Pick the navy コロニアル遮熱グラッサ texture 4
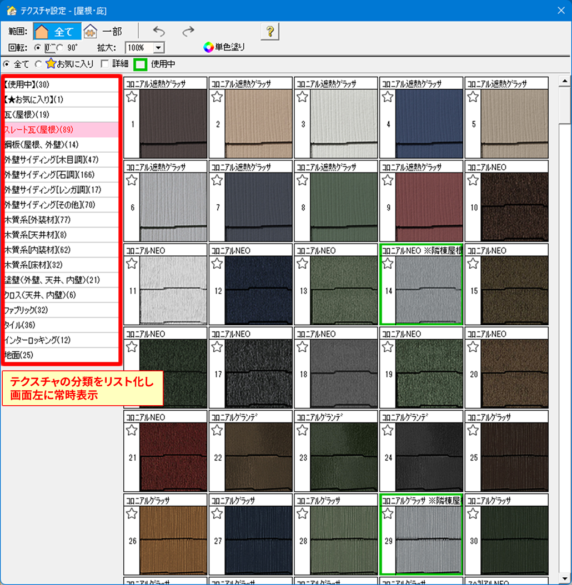Screen dimensions: 572x585 click(429, 123)
